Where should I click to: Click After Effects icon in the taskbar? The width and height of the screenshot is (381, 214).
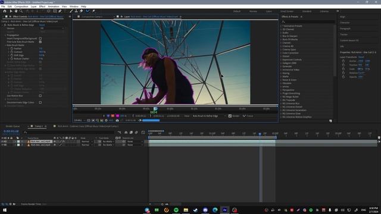click(225, 210)
